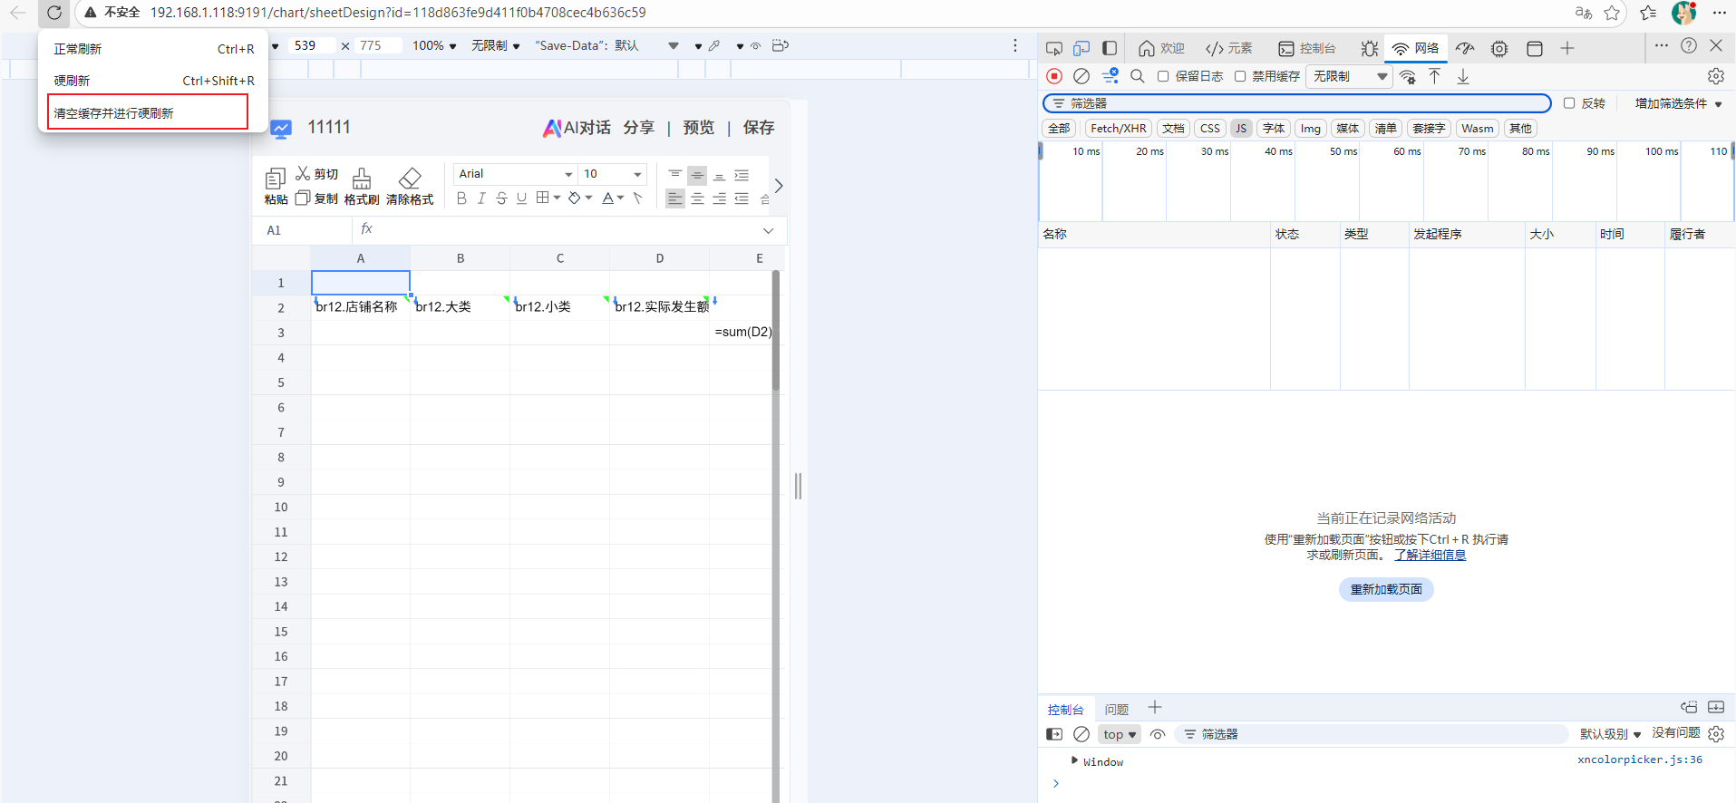The image size is (1736, 803).
Task: Select 清空缓存并进行硬刷新 from the refresh menu
Action: (x=148, y=112)
